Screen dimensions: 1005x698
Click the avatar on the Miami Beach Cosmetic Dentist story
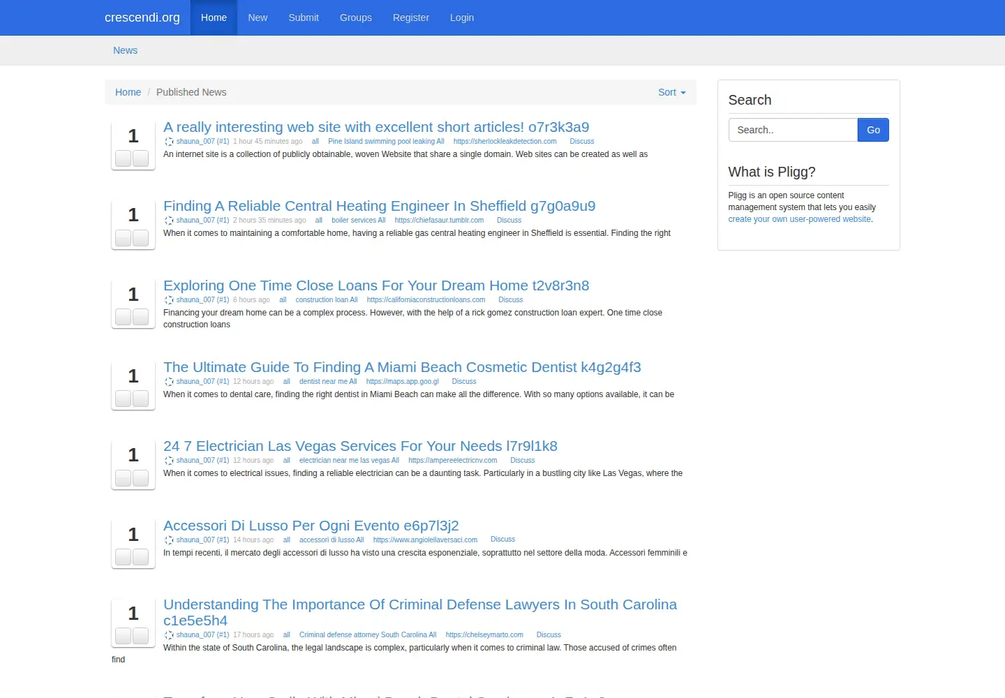coord(169,382)
